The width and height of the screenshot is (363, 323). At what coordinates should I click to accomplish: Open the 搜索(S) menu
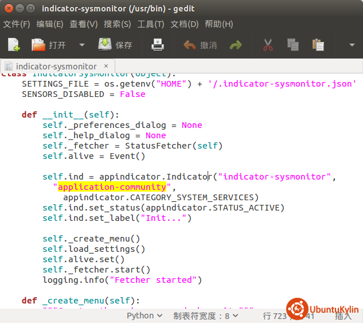click(117, 24)
